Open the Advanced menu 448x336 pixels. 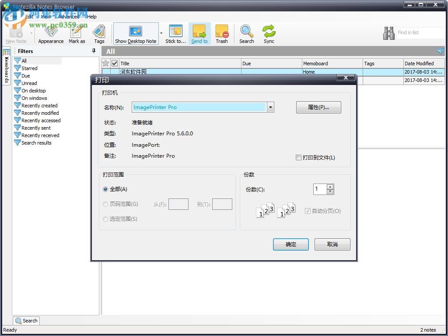(69, 17)
